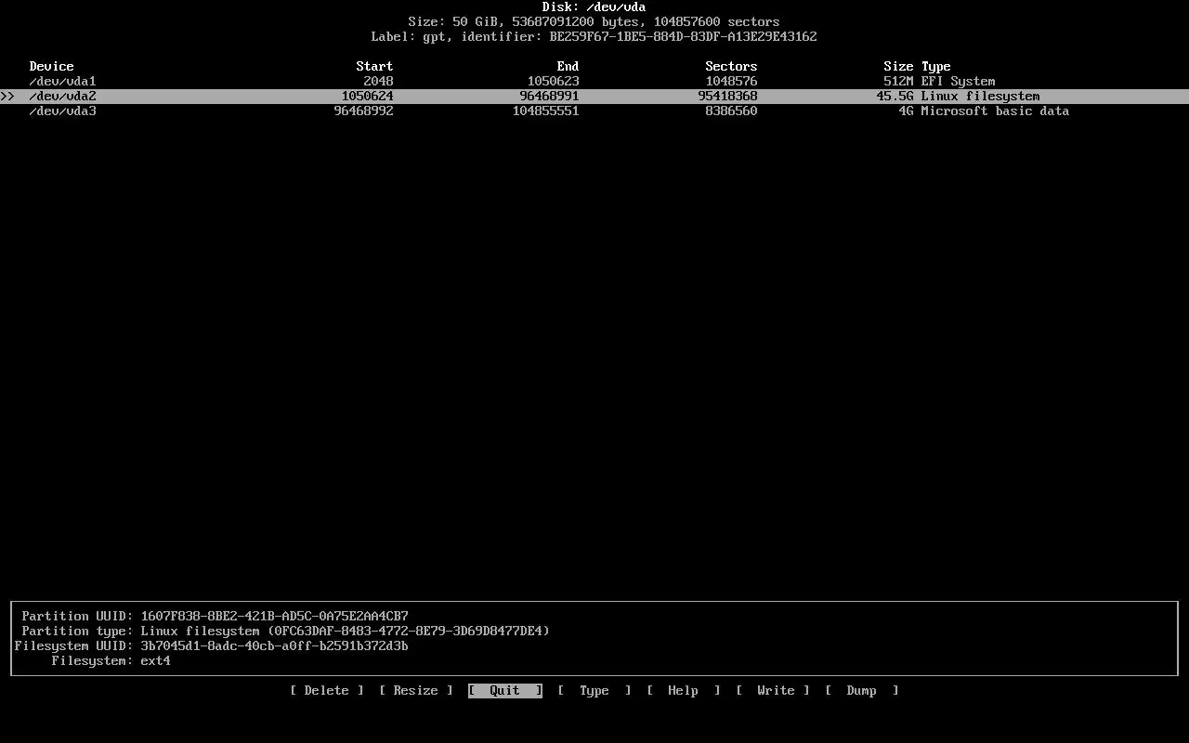Click the Start column header
1189x743 pixels.
tap(374, 66)
